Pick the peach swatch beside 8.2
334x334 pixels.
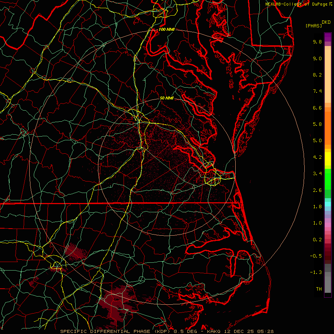tap(328, 76)
